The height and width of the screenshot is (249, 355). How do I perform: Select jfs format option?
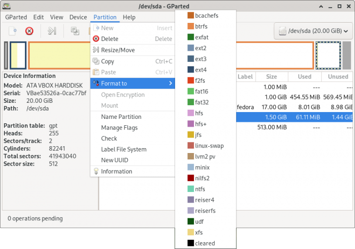[206, 135]
